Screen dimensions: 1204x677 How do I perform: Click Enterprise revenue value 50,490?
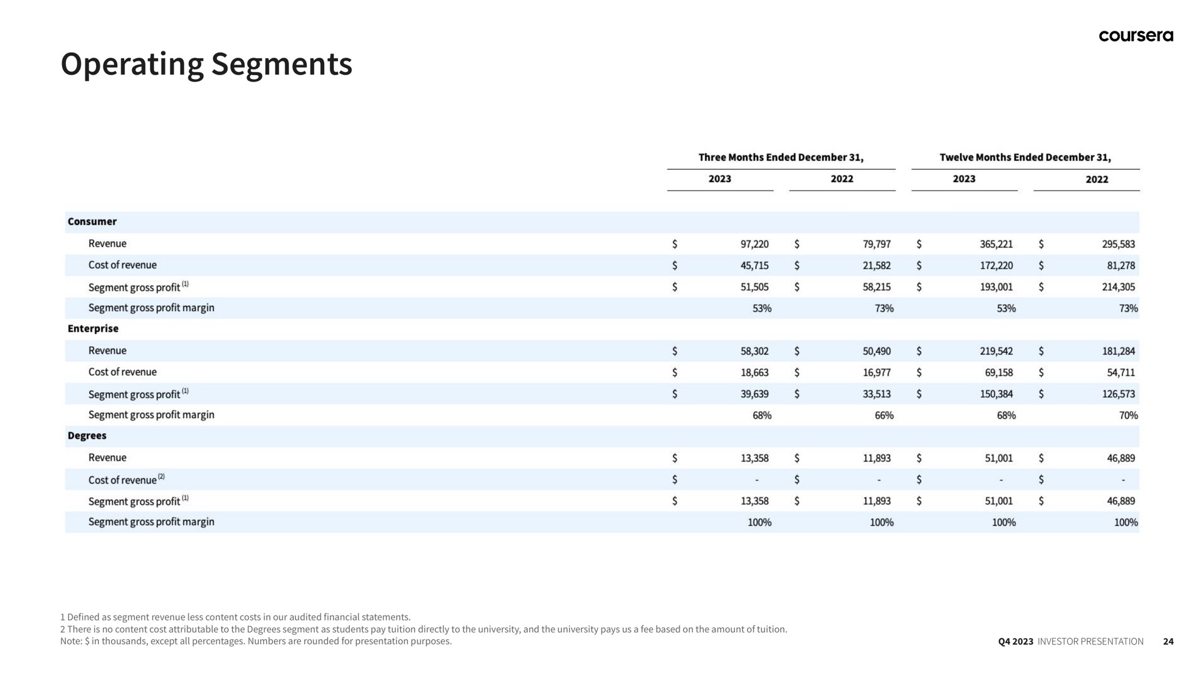(877, 351)
